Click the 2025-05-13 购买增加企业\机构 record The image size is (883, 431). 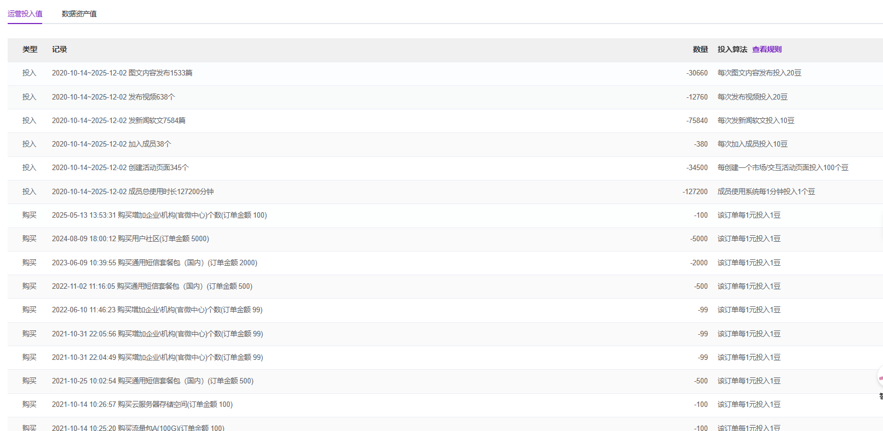click(159, 215)
